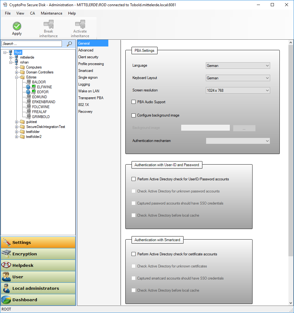Open the CA menu

pyautogui.click(x=32, y=13)
